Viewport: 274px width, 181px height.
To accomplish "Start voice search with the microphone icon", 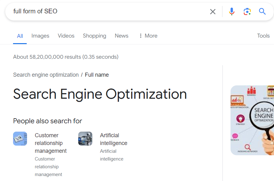I will pyautogui.click(x=231, y=12).
